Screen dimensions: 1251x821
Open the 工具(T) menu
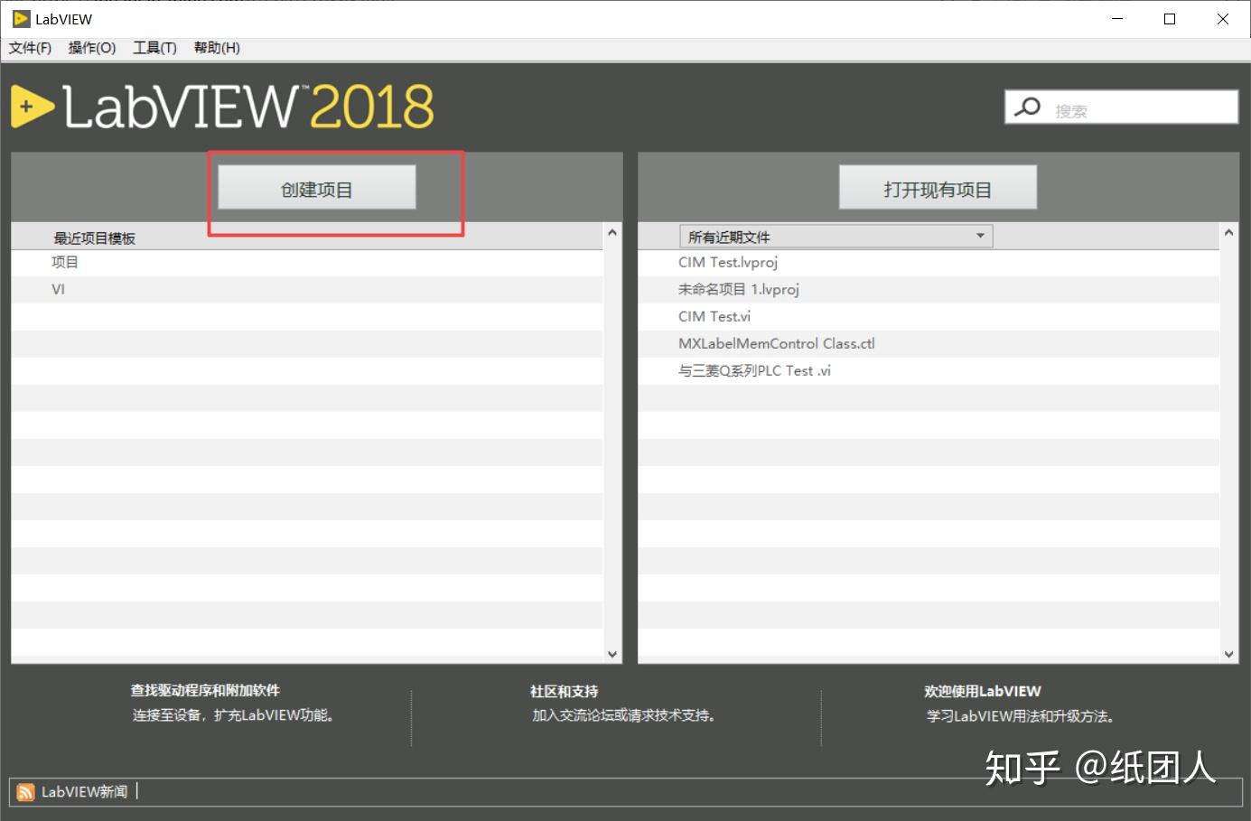(x=154, y=48)
